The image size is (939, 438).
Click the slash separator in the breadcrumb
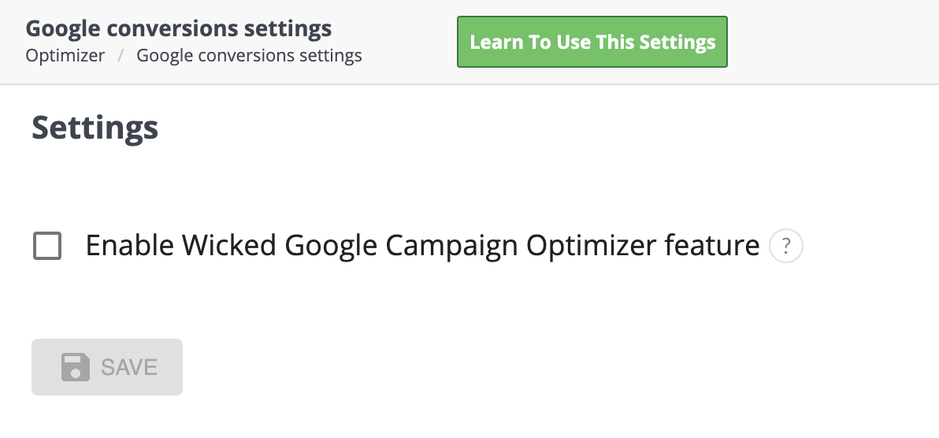pyautogui.click(x=121, y=56)
